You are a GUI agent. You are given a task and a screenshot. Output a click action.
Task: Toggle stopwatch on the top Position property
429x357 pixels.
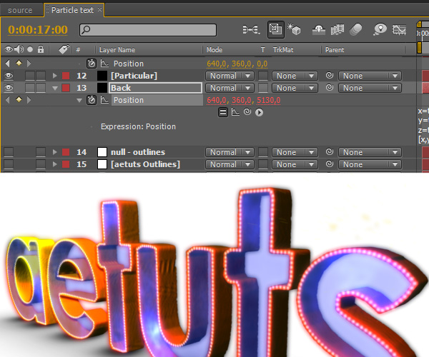[x=92, y=64]
